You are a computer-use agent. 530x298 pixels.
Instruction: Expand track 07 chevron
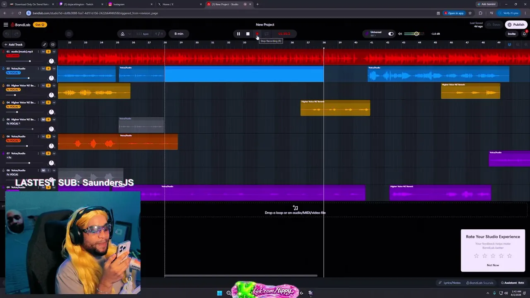tap(54, 154)
